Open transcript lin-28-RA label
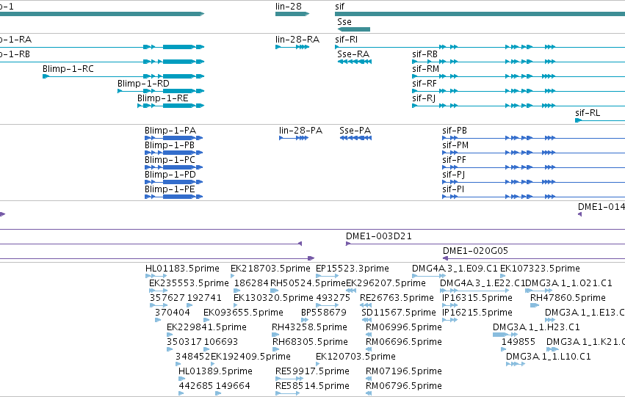This screenshot has width=625, height=397. pos(297,40)
